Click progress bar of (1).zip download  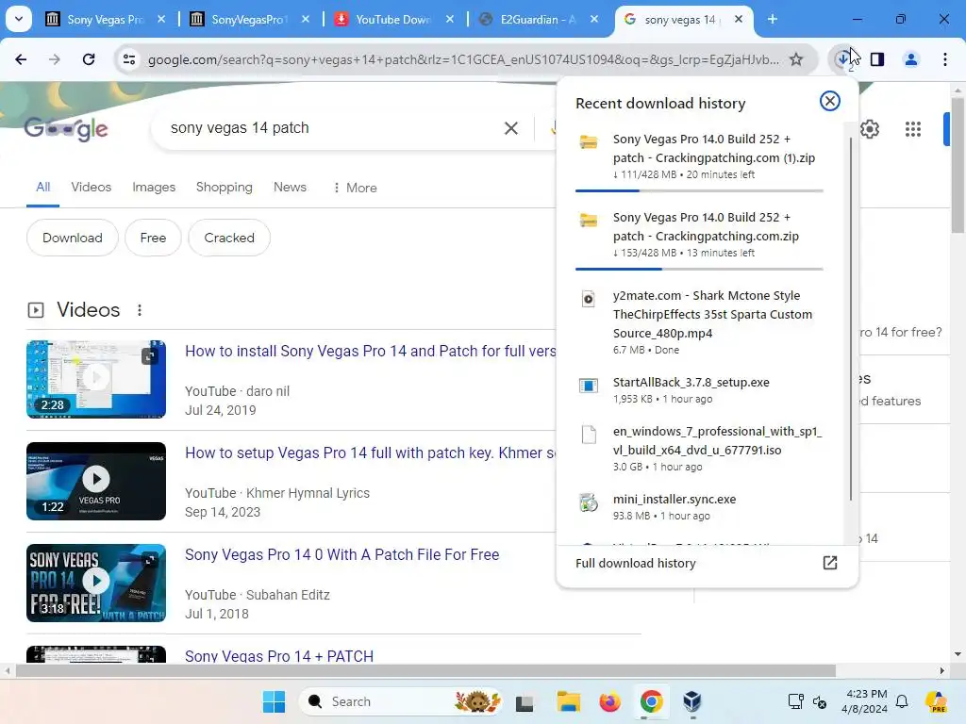tap(699, 190)
